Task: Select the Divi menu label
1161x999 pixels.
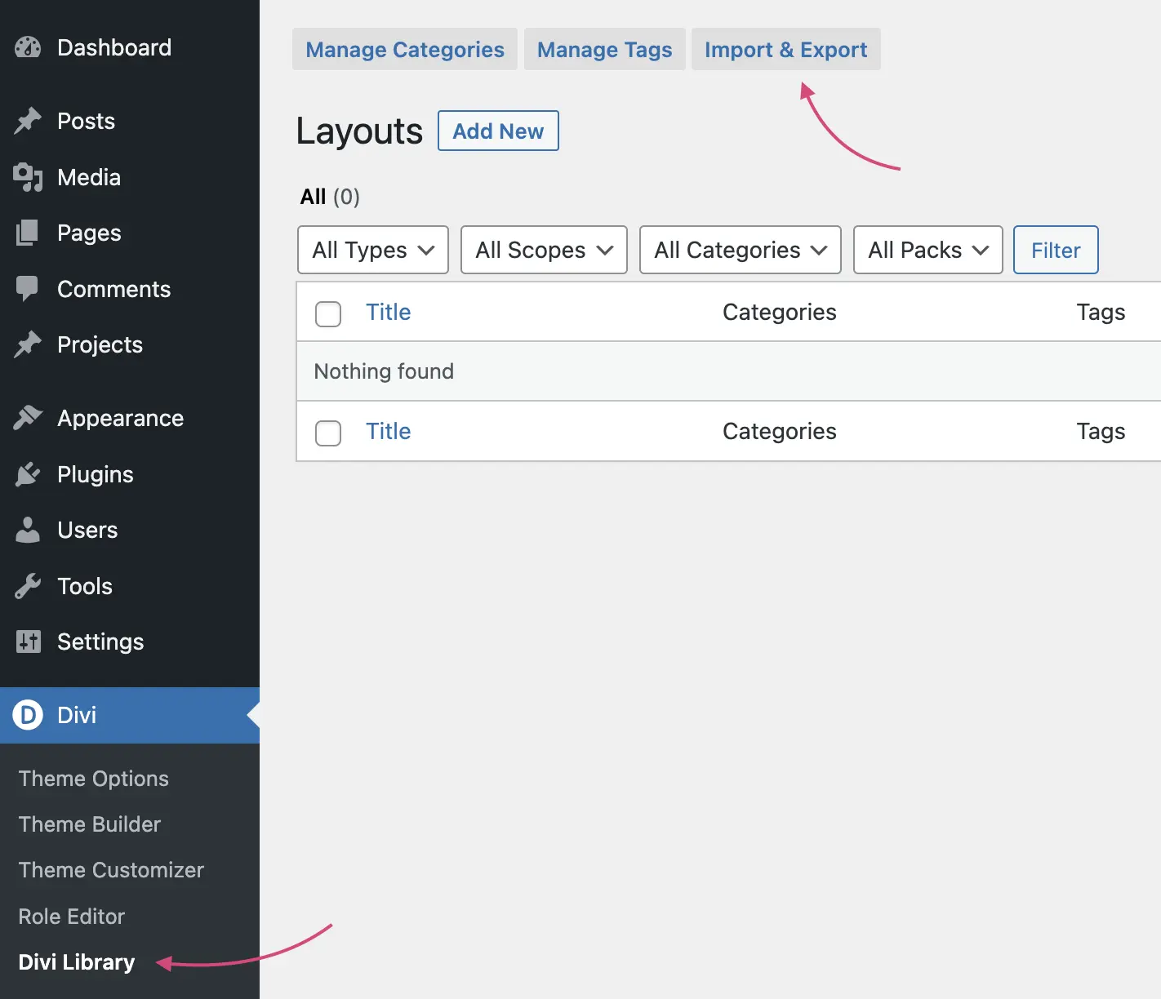Action: pos(77,715)
